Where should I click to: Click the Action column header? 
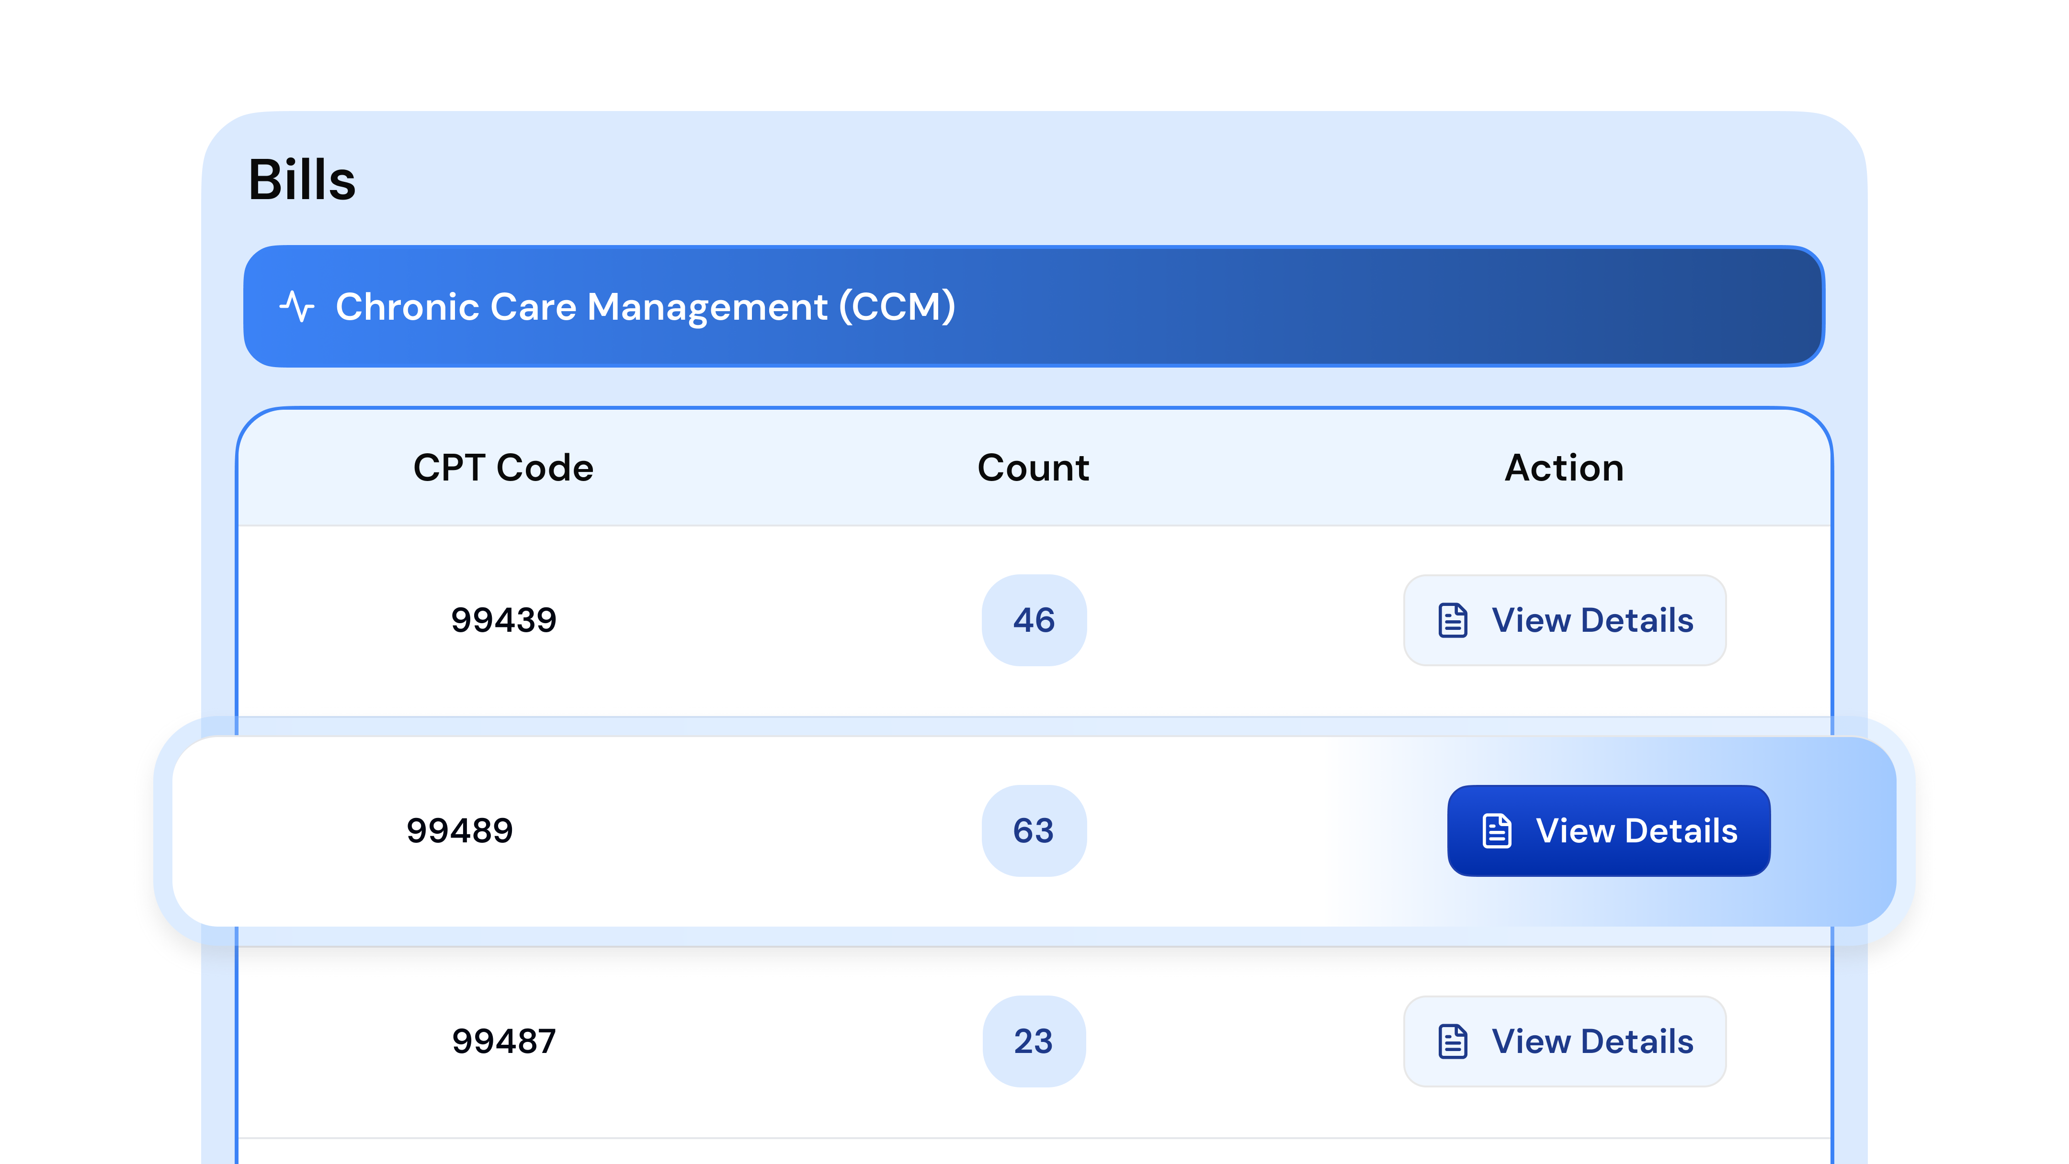point(1564,468)
